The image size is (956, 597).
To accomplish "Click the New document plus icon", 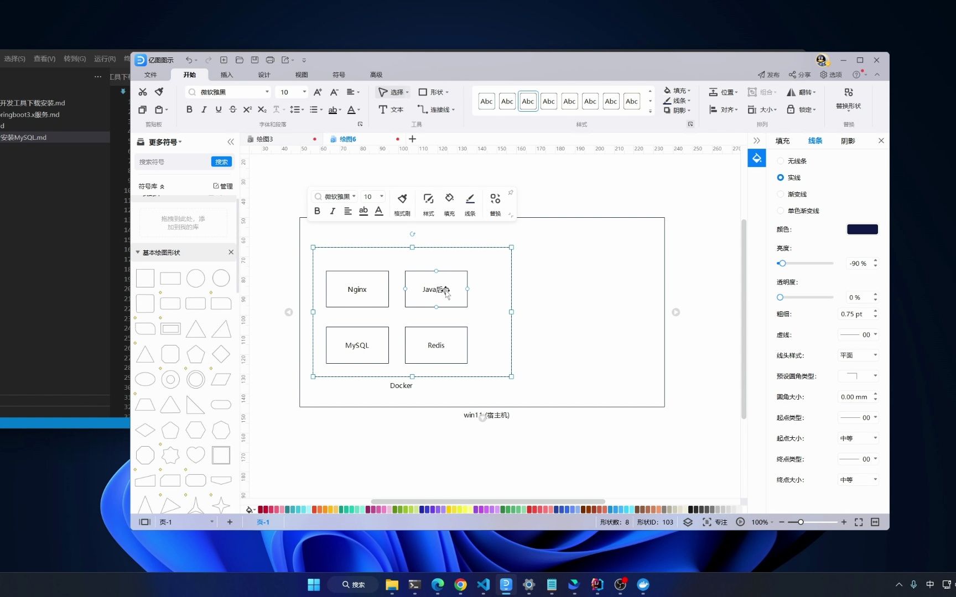I will coord(224,60).
